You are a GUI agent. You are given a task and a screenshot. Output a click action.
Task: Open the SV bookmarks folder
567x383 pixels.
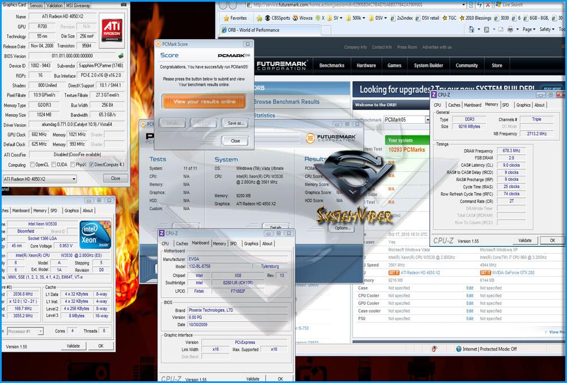click(x=335, y=18)
